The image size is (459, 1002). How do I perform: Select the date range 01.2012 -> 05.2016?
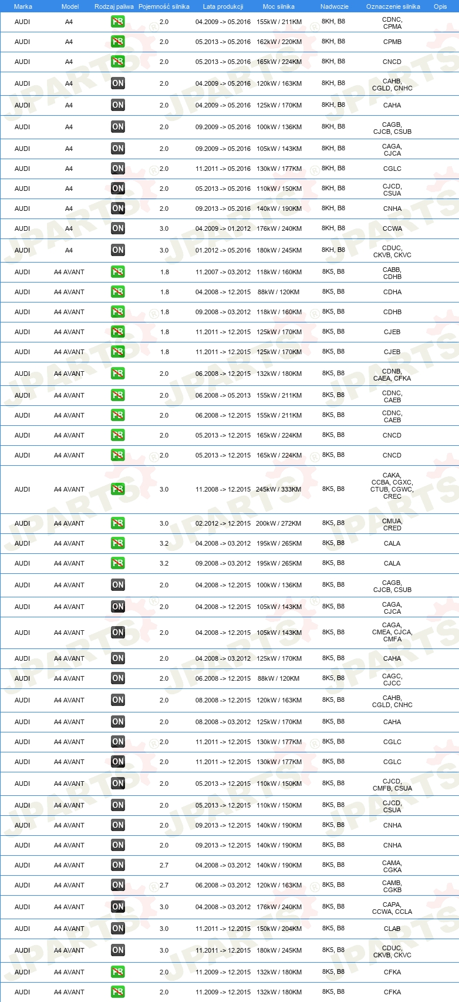223,250
